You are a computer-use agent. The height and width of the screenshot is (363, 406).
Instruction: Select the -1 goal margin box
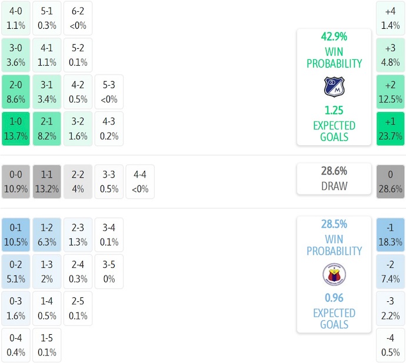390,235
